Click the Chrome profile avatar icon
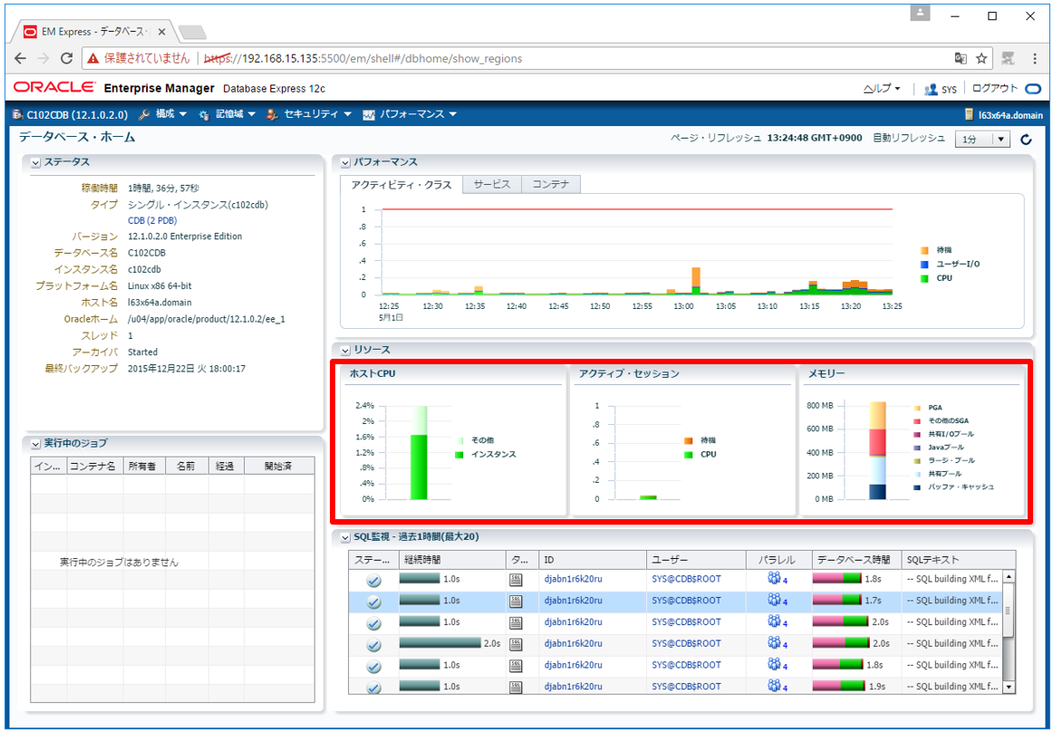1053x733 pixels. tap(920, 13)
